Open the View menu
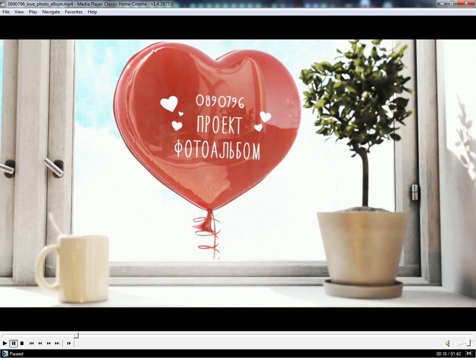The height and width of the screenshot is (358, 476). click(x=19, y=12)
